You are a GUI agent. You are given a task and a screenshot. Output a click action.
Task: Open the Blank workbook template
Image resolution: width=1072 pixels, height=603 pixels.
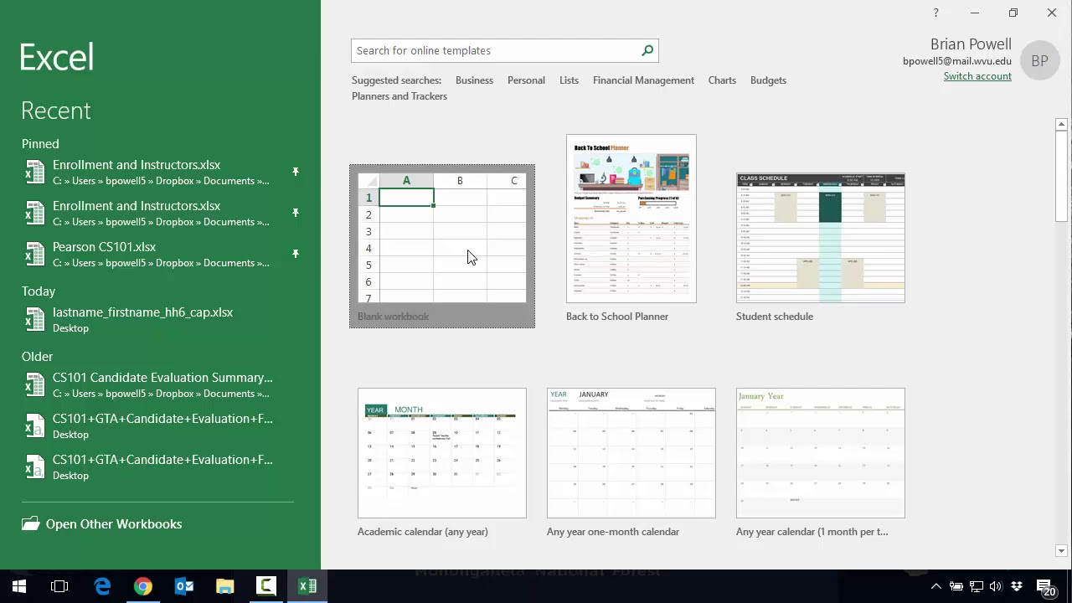[442, 246]
